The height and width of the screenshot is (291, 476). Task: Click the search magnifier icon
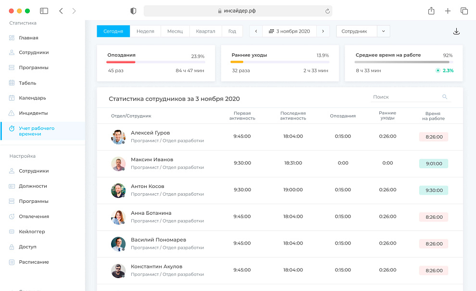444,97
